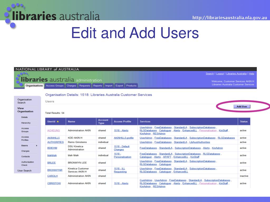Sort the table by the Userid arrow

click(58, 122)
